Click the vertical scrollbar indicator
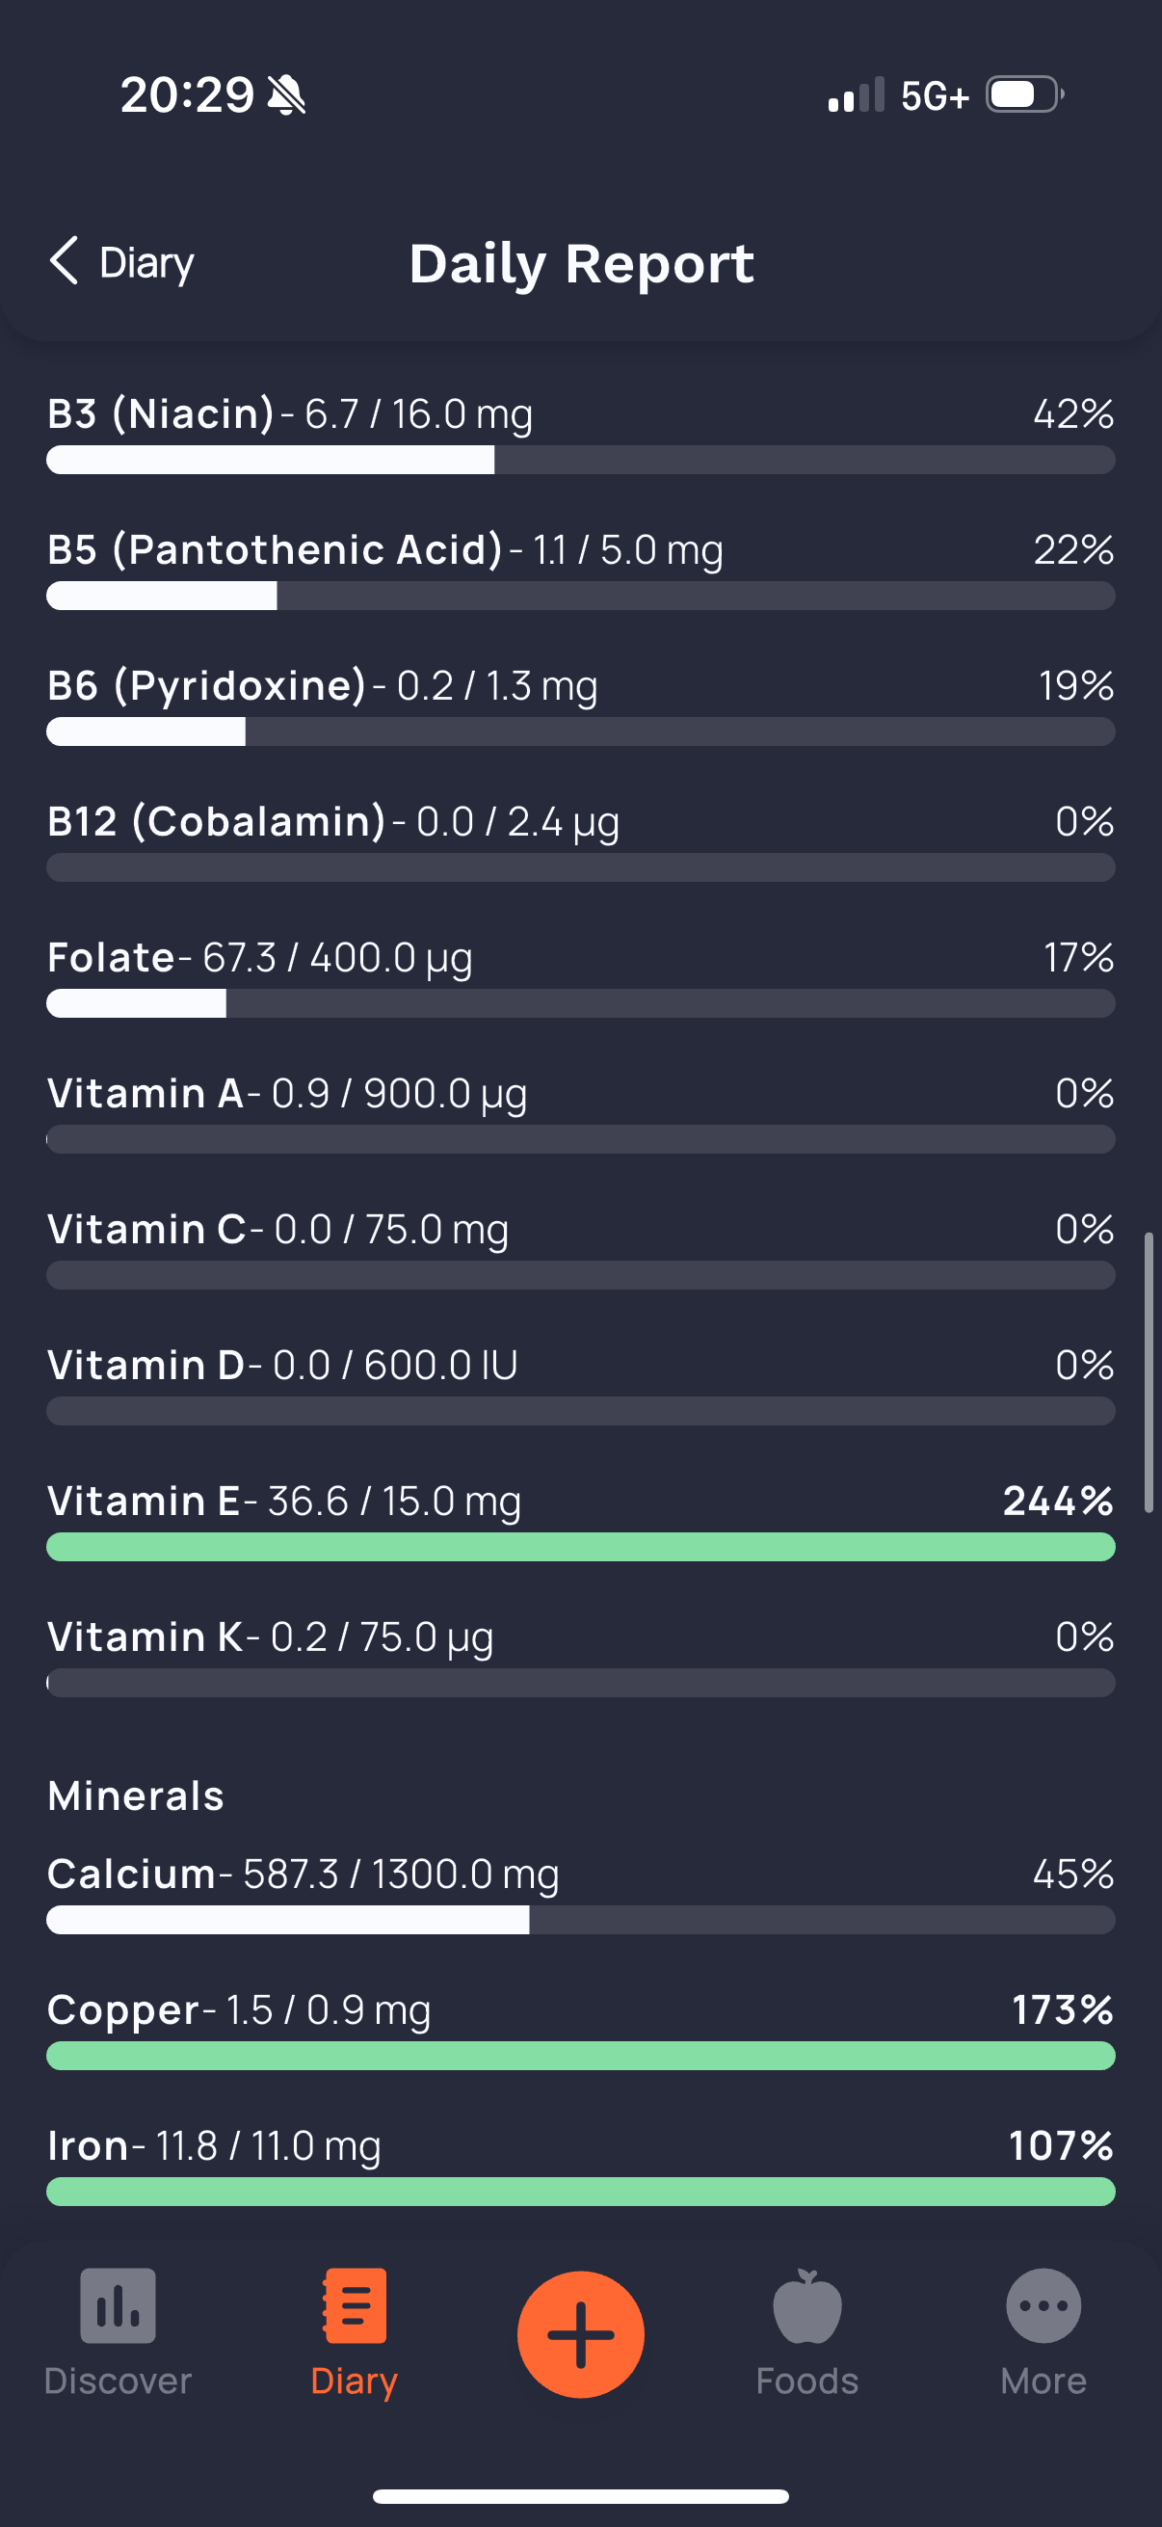This screenshot has height=2527, width=1162. coord(1149,1371)
